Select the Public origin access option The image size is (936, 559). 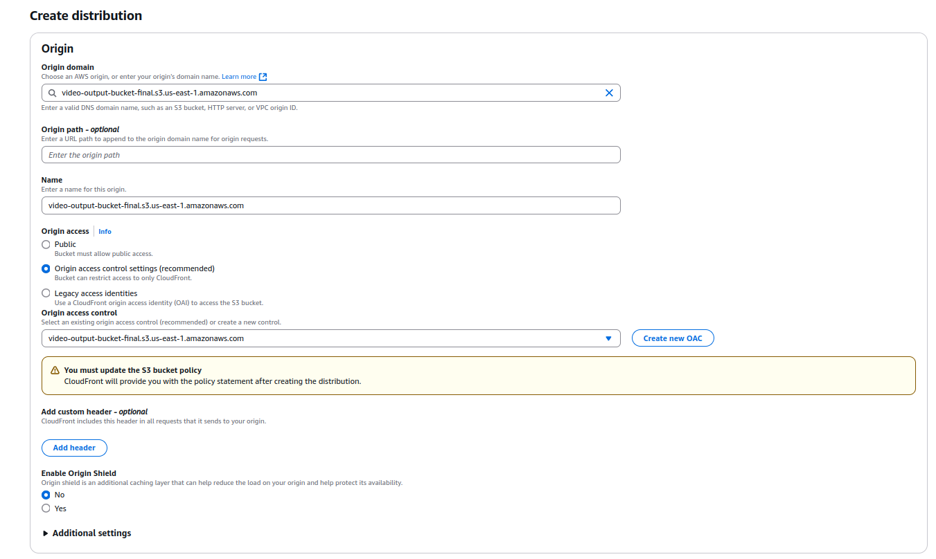46,244
